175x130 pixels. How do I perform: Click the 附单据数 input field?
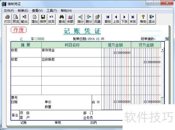pyautogui.click(x=160, y=39)
